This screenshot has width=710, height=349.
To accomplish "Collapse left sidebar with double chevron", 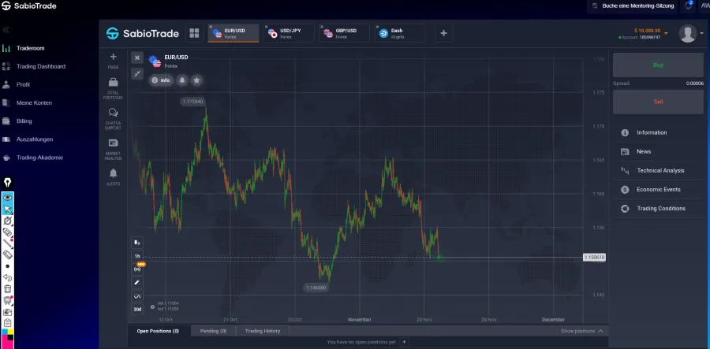I will (x=6, y=30).
